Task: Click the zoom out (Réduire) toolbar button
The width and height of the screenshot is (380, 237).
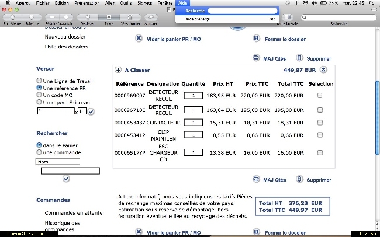Action: pos(52,17)
